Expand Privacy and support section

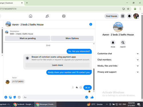pyautogui.click(x=118, y=72)
